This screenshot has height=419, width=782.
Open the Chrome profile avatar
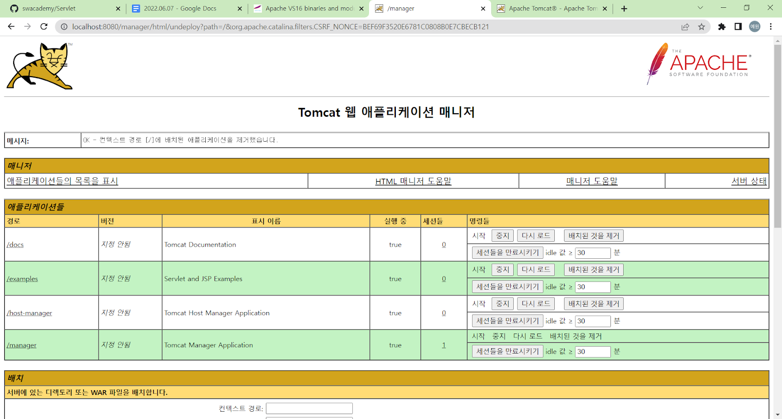click(755, 27)
